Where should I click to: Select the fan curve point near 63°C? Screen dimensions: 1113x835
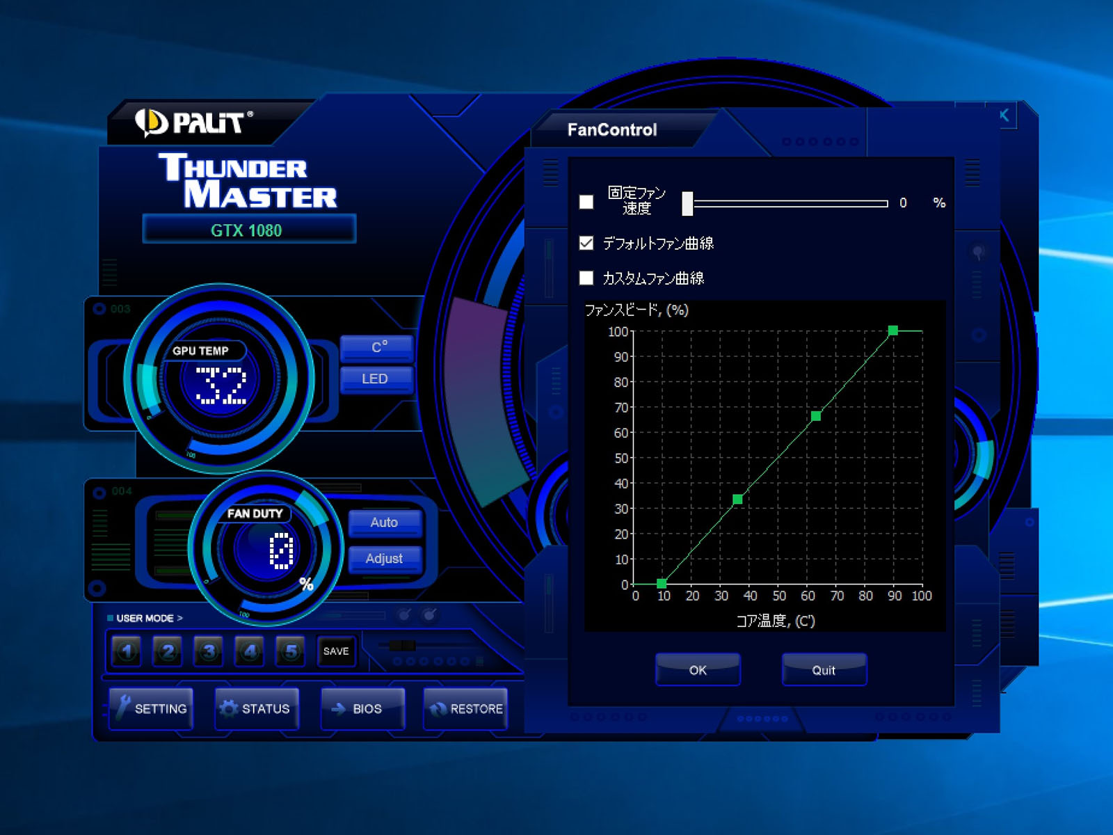click(816, 416)
